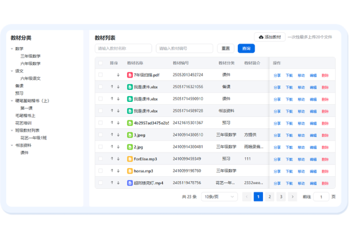The image size is (349, 239).
Task: Toggle the select-all checkbox in table header
Action: coord(101,63)
